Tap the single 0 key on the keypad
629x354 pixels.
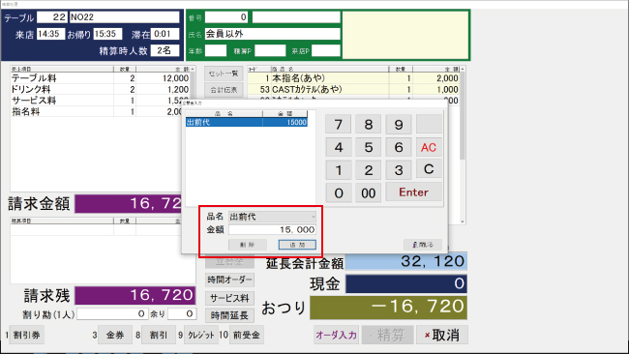(x=338, y=192)
